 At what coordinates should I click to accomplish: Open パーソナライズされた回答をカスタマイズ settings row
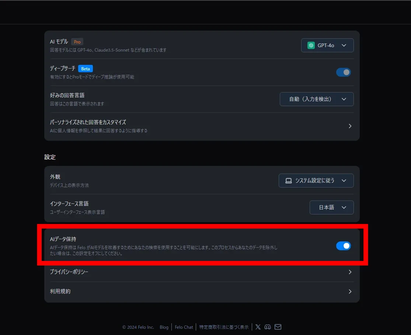pyautogui.click(x=202, y=126)
